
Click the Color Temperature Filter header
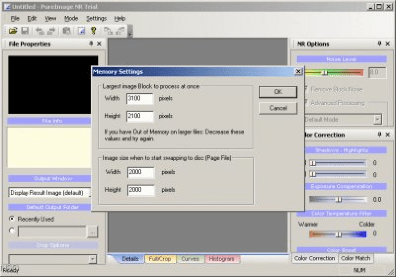(342, 213)
